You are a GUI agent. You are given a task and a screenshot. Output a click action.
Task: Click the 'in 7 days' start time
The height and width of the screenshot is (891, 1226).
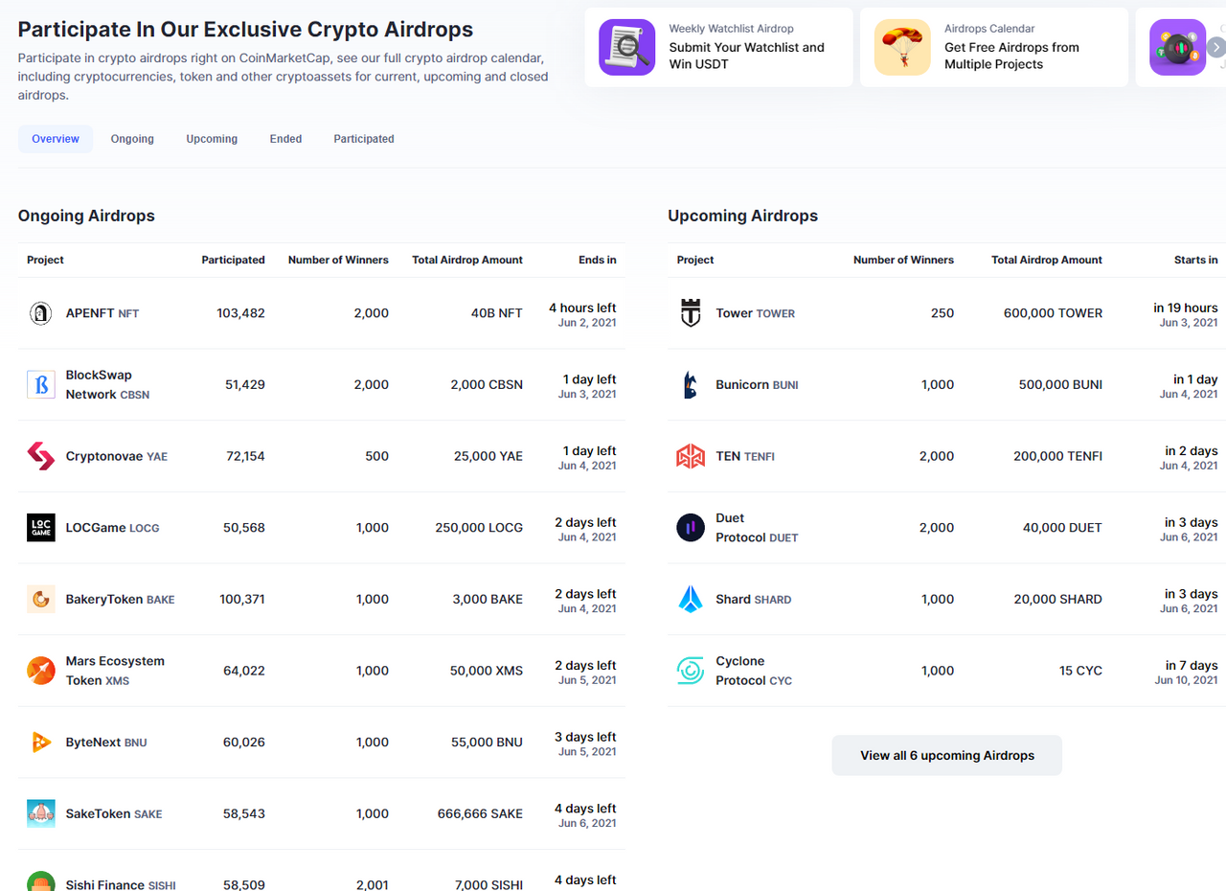tap(1192, 665)
